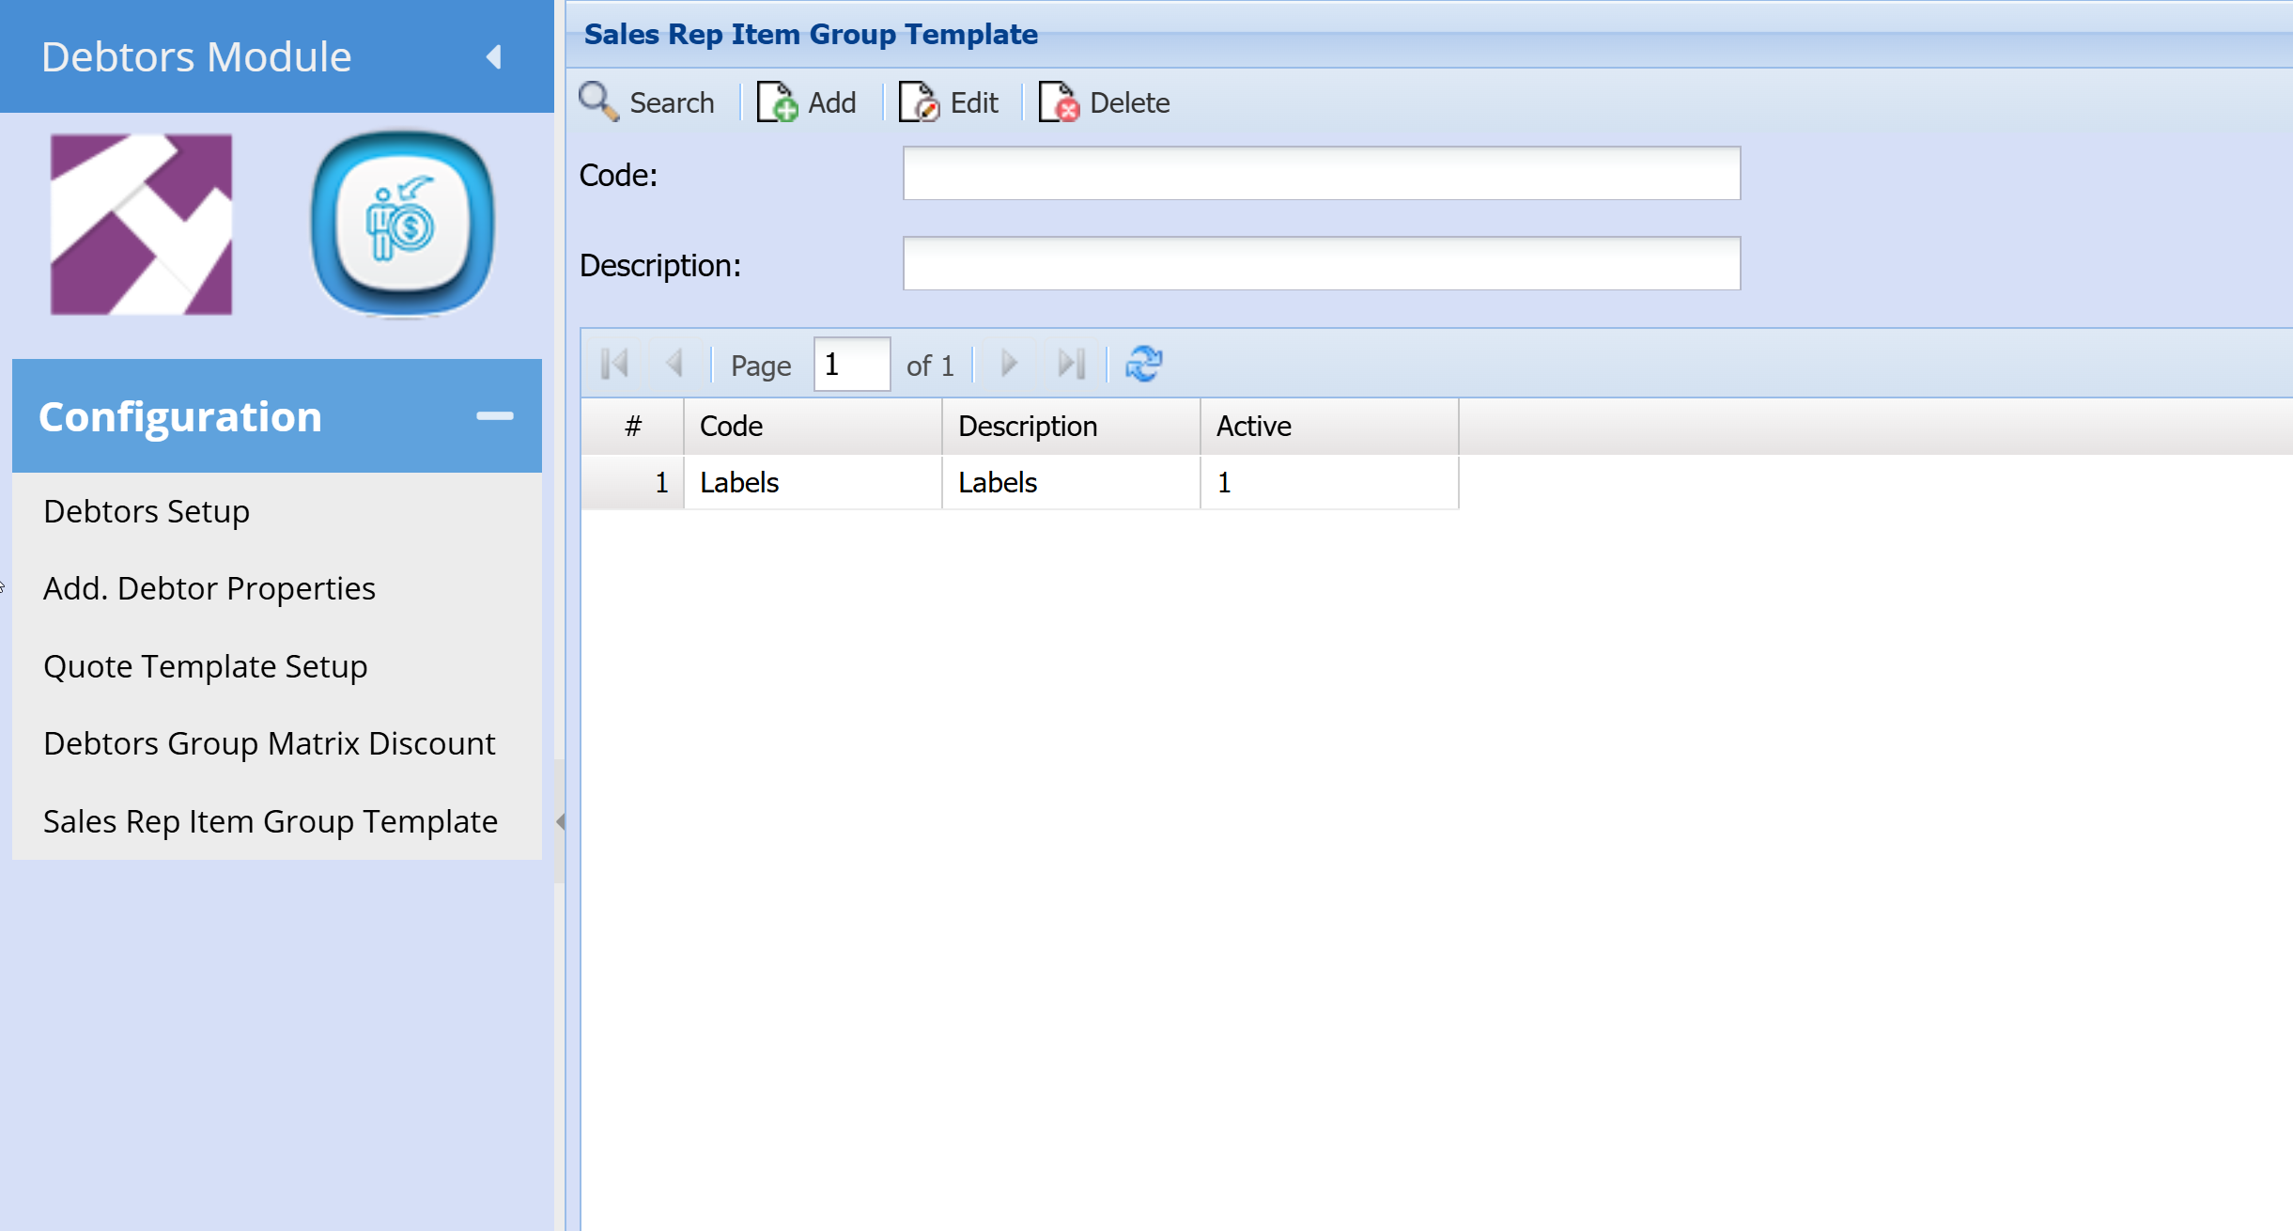Jump to the first page arrow
The width and height of the screenshot is (2293, 1231).
tap(614, 364)
